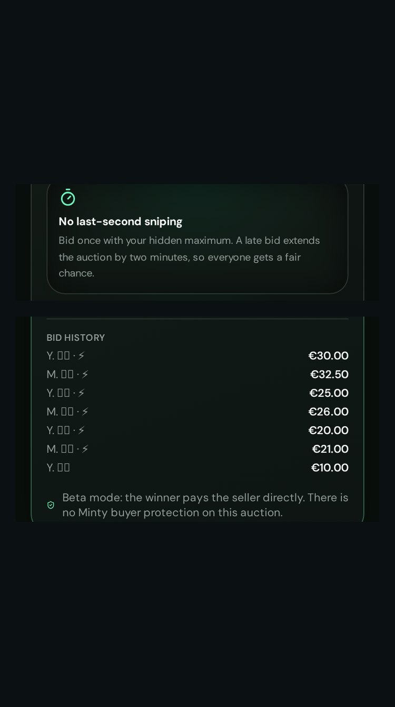Click the BID HISTORY section heading
The width and height of the screenshot is (395, 707).
(x=76, y=338)
